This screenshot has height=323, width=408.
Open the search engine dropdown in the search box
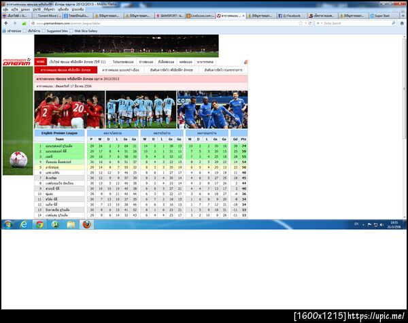point(319,23)
